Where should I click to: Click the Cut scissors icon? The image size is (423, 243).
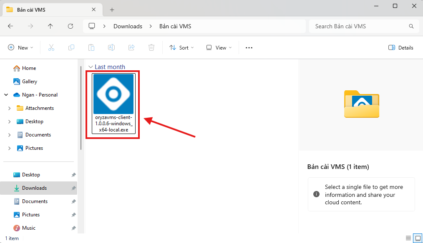coord(51,47)
